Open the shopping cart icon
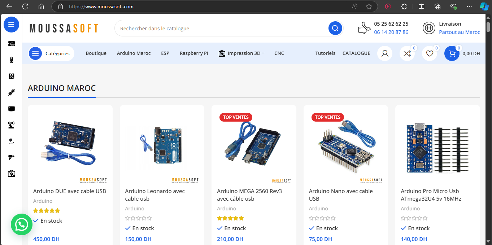The image size is (492, 245). (x=452, y=53)
